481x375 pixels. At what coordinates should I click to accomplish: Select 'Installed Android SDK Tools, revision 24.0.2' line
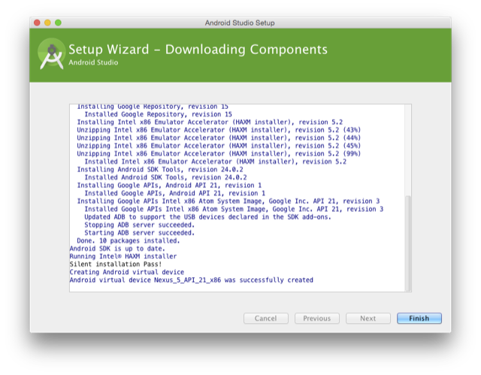pos(165,177)
